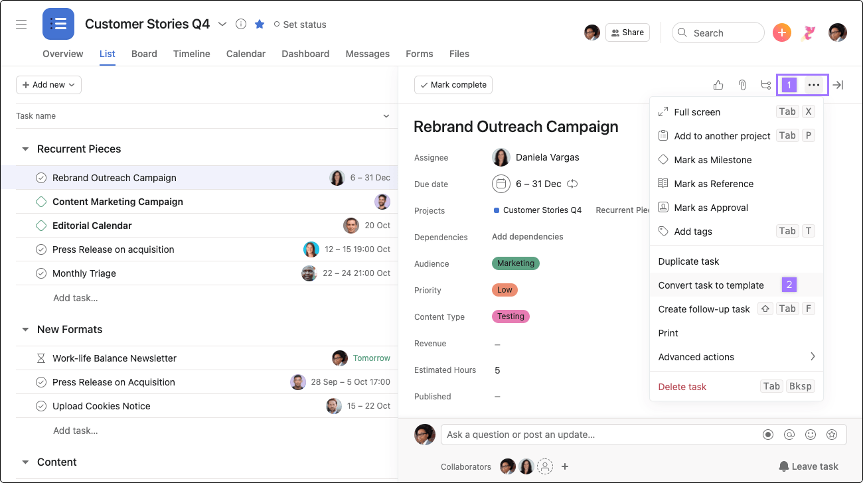Click Add task under New Formats

76,431
